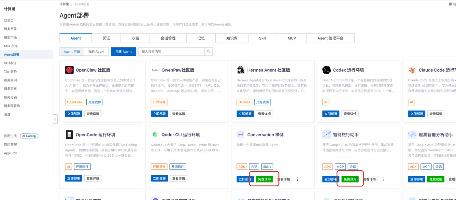Screen dimensions: 456x200
Task: Click the QwenPaw logo icon
Action: coord(155,70)
